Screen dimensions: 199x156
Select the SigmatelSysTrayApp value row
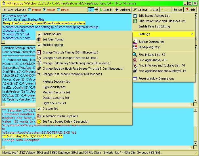pyautogui.click(x=19, y=68)
